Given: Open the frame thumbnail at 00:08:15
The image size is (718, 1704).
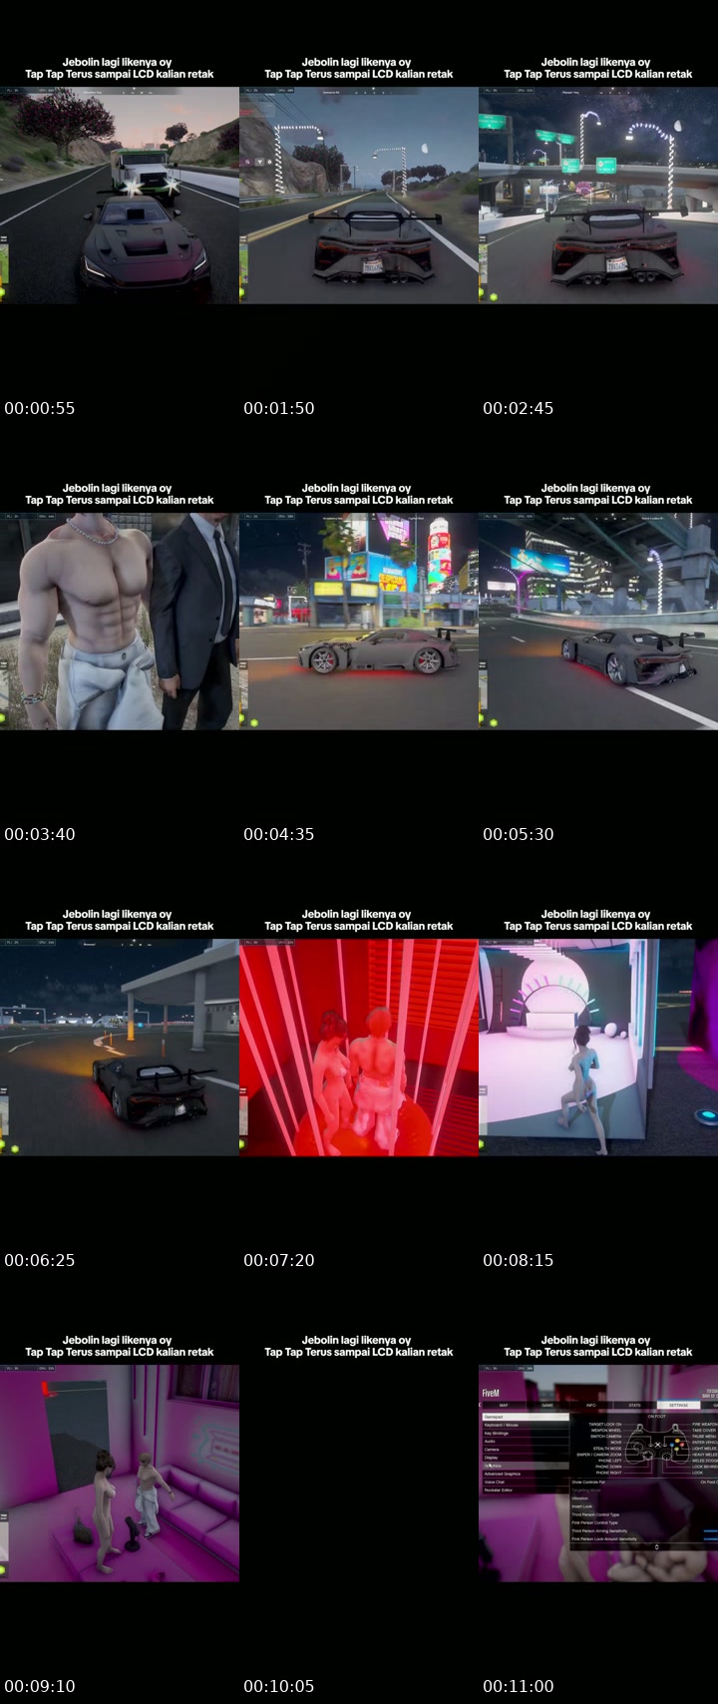Looking at the screenshot, I should coord(598,1047).
